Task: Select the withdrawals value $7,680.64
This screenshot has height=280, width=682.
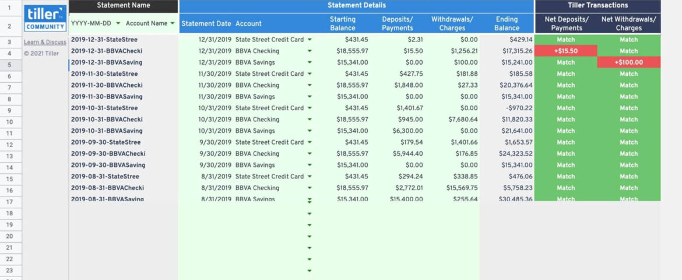Action: [464, 120]
